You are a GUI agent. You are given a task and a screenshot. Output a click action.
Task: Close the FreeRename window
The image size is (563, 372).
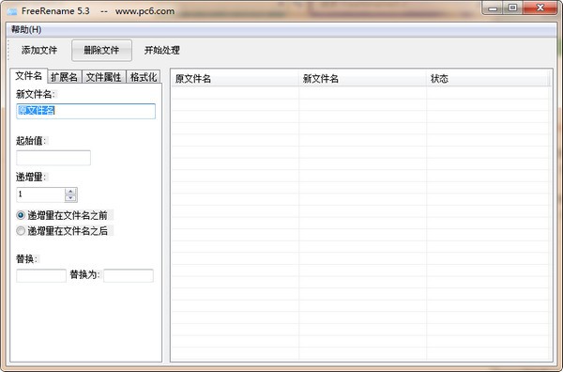(x=540, y=8)
